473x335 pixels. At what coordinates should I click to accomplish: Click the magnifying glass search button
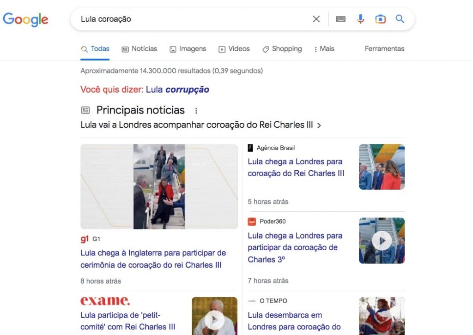pyautogui.click(x=400, y=19)
